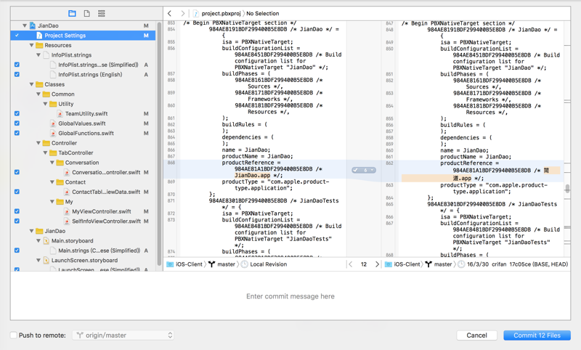
Task: Click the 16/3/30 revision clock icon
Action: point(461,264)
